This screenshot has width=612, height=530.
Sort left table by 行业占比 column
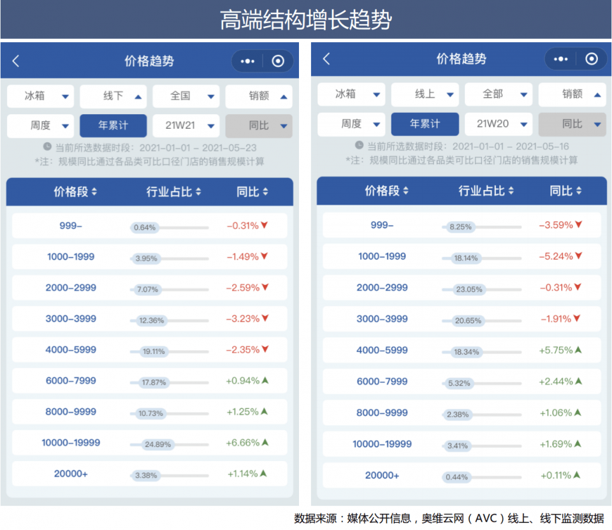click(173, 192)
